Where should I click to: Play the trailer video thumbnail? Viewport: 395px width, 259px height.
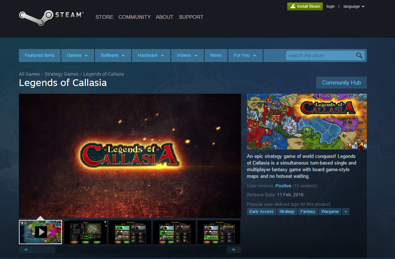(x=40, y=232)
